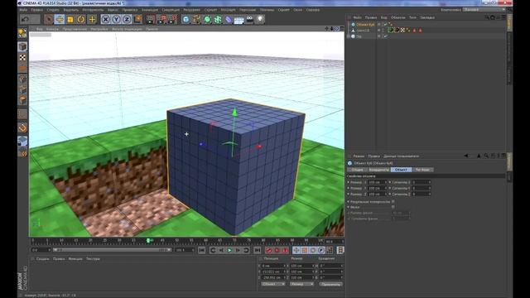
Task: Activate the Scale tool
Action: 70,19
